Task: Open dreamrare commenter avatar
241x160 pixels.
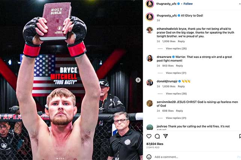Action: point(150,58)
